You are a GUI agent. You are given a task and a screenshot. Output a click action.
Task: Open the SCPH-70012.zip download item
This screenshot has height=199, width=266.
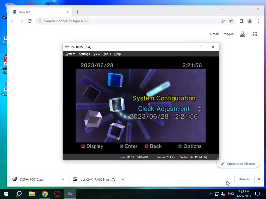31,179
